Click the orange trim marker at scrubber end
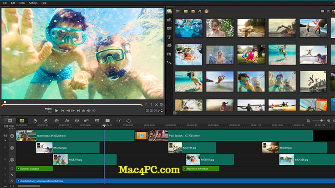Image resolution: width=335 pixels, height=188 pixels. (x=142, y=105)
